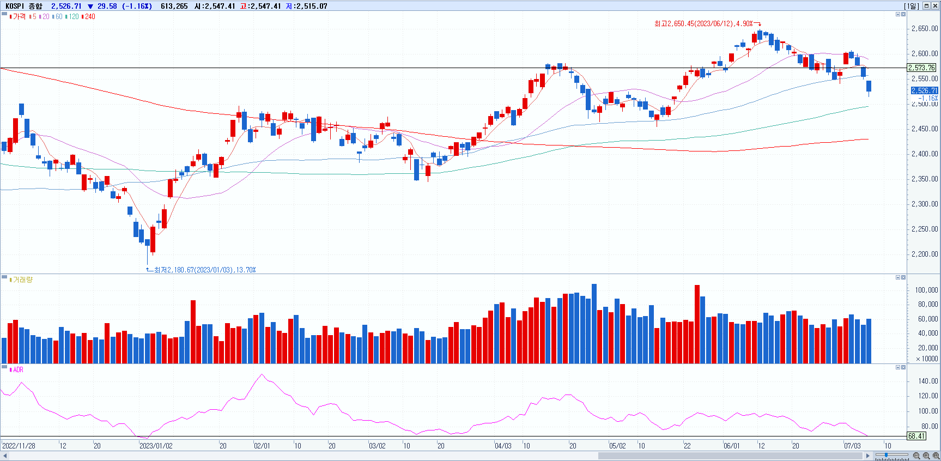Click the ADR indicator legend label
This screenshot has height=461, width=941.
point(16,370)
